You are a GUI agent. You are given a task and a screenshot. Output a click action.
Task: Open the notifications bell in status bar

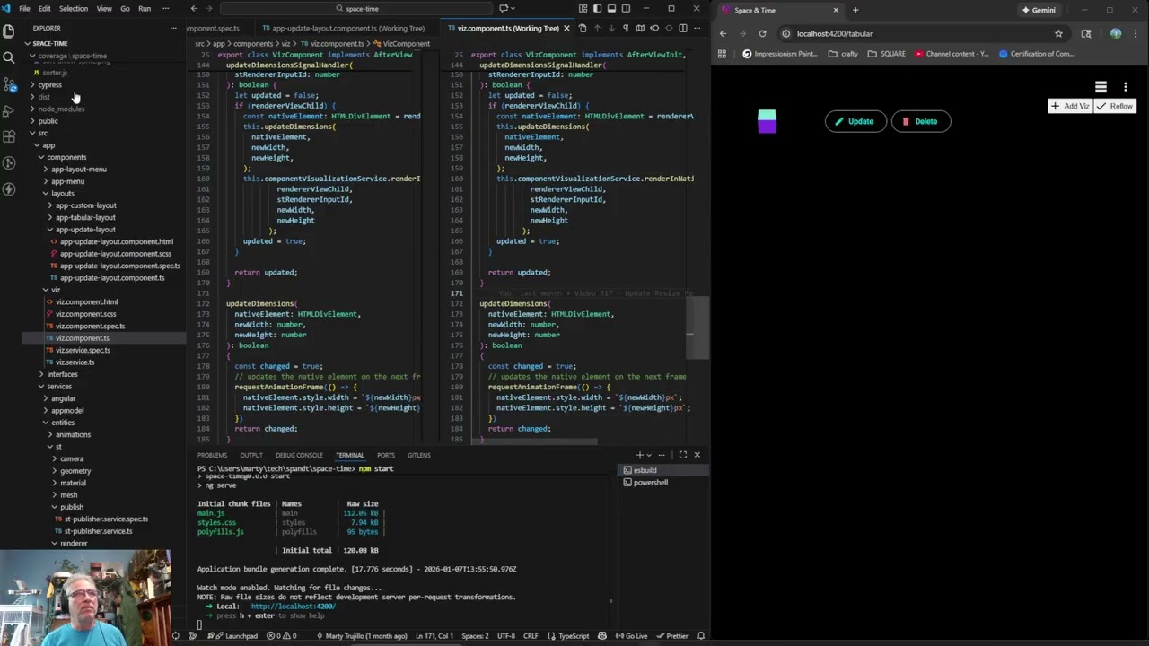(701, 636)
